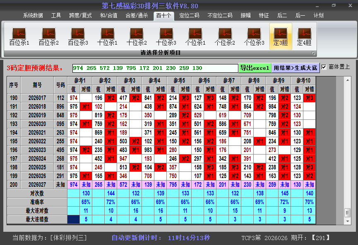Open the 工具 menu

pos(56,15)
